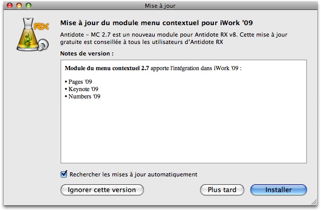
Task: Close the Mise à jour window
Action: (9, 6)
